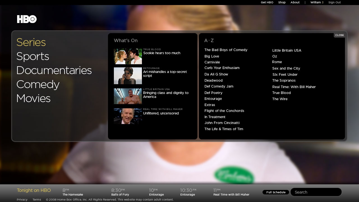359x202 pixels.
Task: Open Oz in A-Z list
Action: pyautogui.click(x=275, y=56)
